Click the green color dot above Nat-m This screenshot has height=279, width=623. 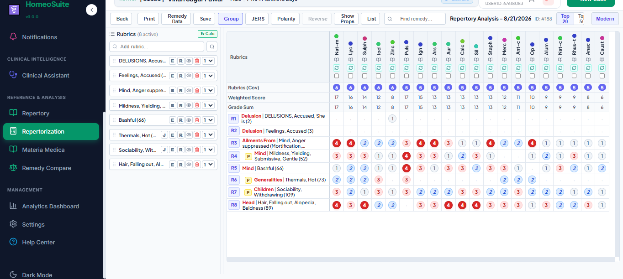(x=337, y=36)
